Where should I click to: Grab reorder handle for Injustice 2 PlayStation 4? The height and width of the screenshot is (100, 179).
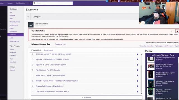[x=33, y=59]
